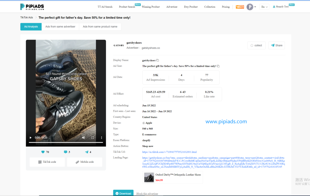Switch to Ad Analysis tab

[x=31, y=27]
